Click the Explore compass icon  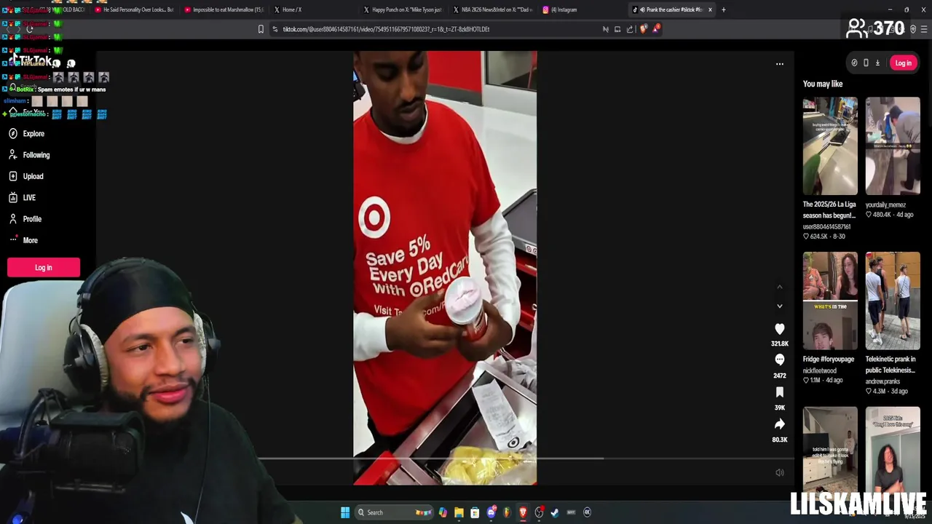tap(13, 134)
